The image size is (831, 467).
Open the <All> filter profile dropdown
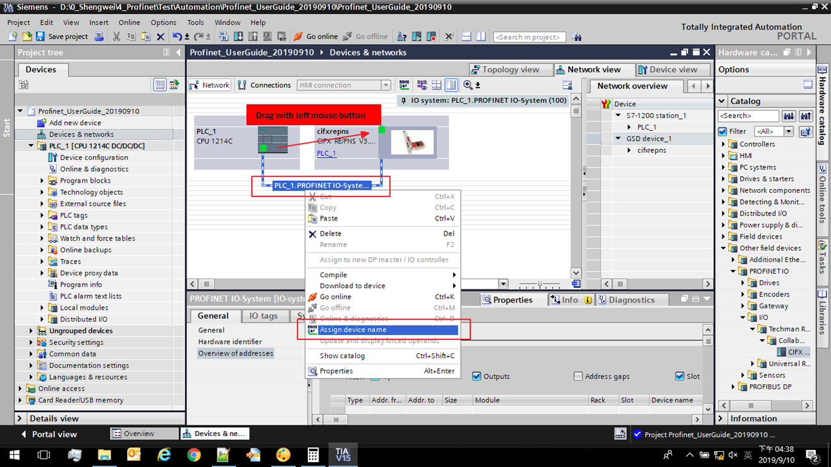coord(788,131)
